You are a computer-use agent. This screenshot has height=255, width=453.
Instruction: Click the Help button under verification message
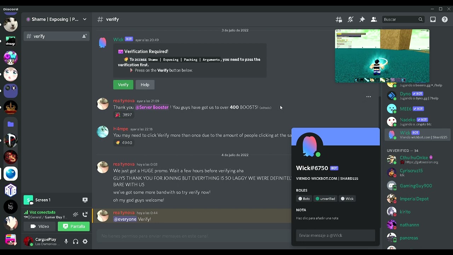pos(145,85)
